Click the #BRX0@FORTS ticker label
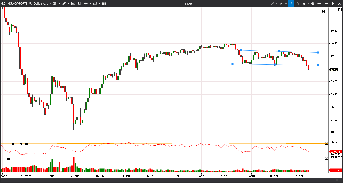Viewport: 343px width, 183px height. coord(18,3)
